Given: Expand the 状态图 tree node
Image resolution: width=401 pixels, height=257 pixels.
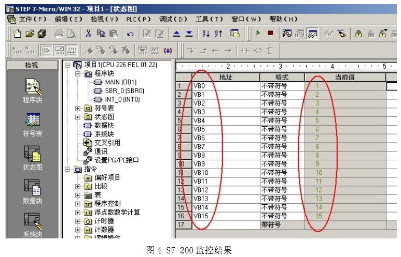Looking at the screenshot, I should (77, 117).
